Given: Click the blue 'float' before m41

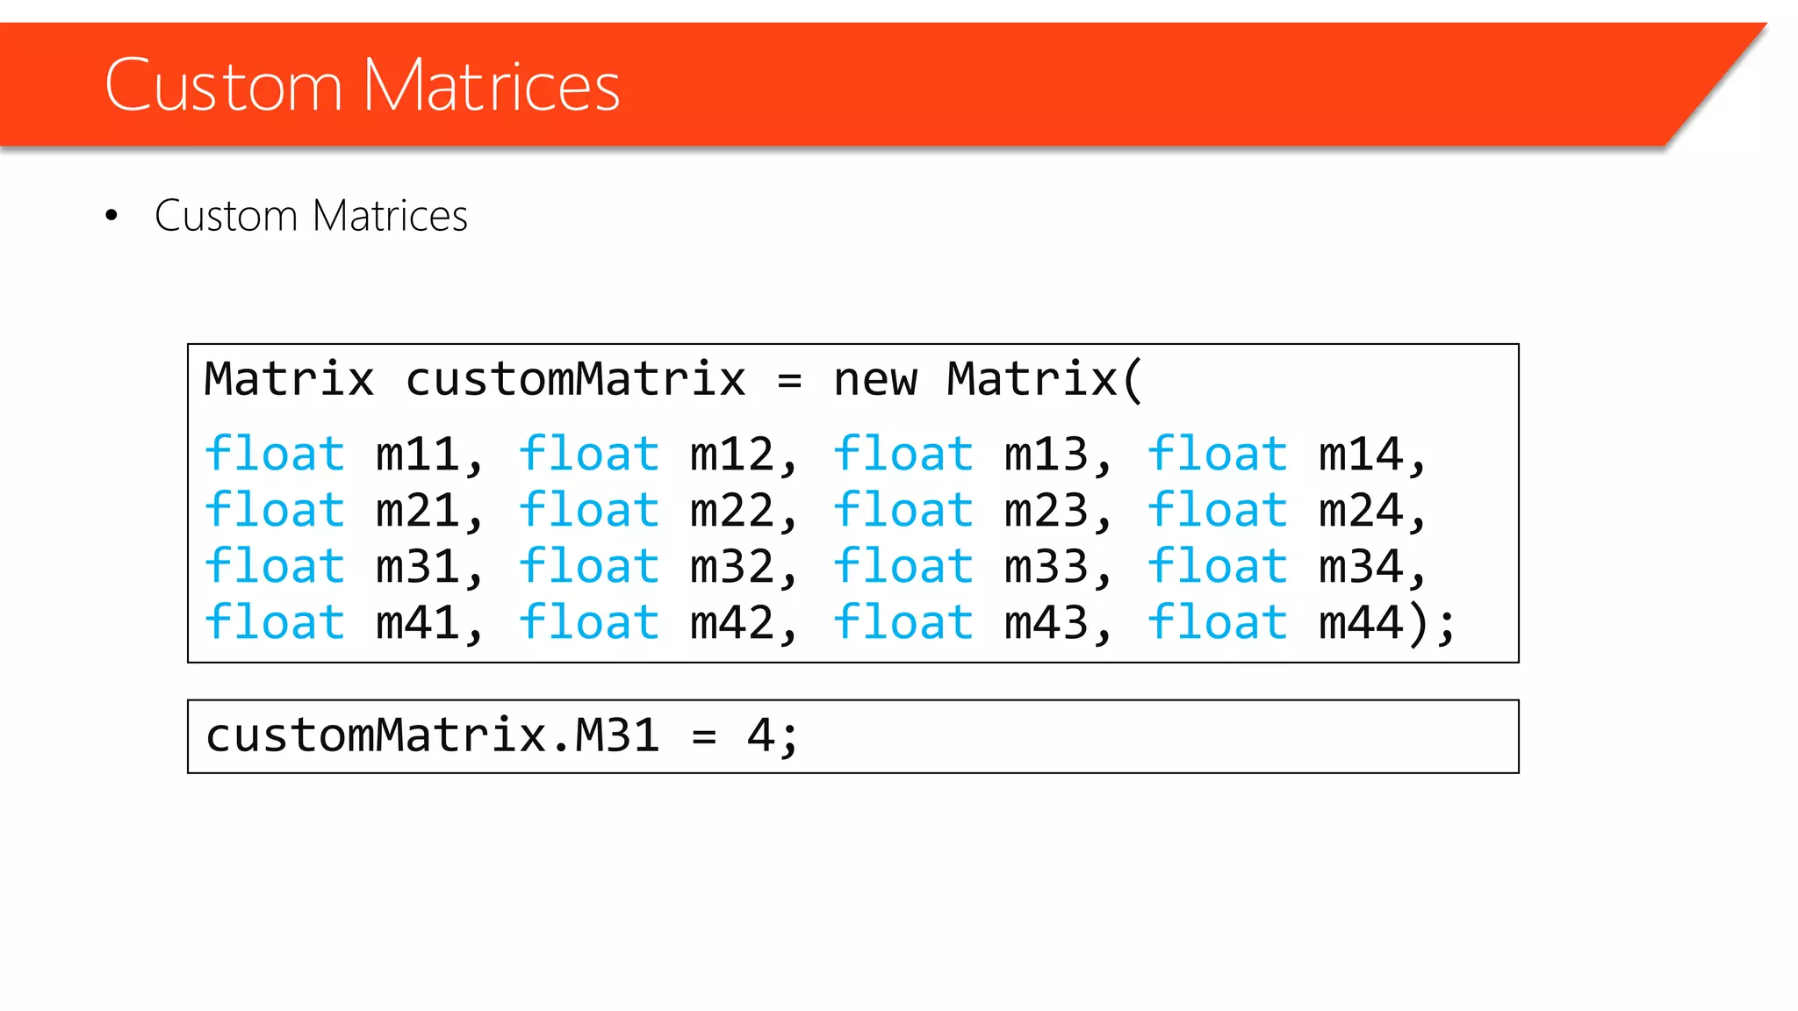Looking at the screenshot, I should pos(275,623).
